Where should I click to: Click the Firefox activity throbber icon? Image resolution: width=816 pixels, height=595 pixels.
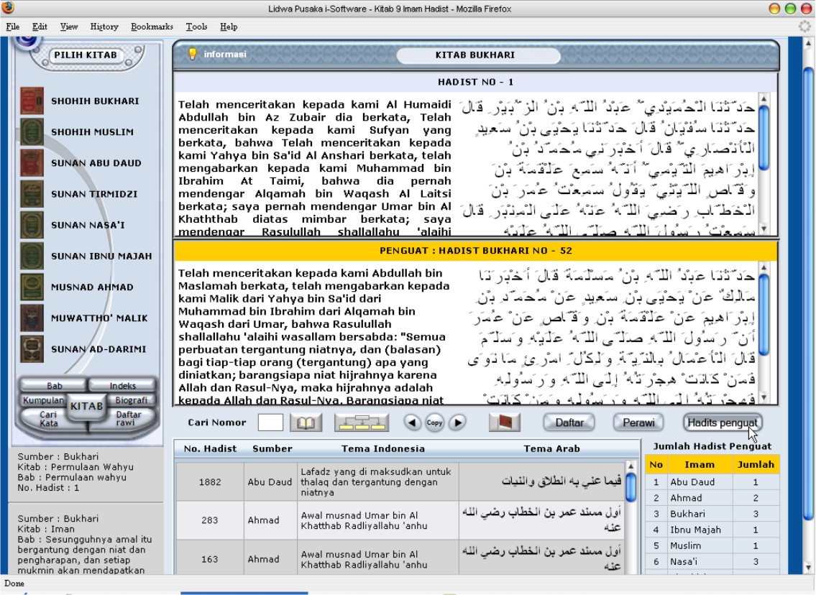pos(806,26)
